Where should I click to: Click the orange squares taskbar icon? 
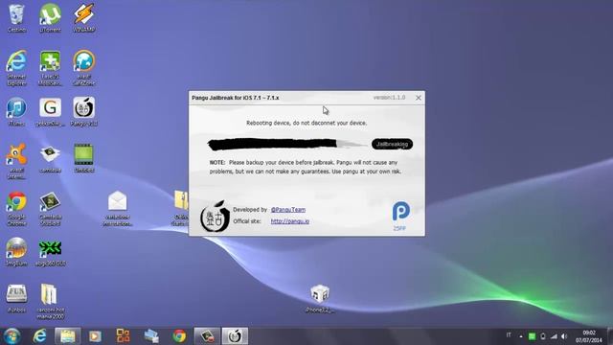[124, 336]
